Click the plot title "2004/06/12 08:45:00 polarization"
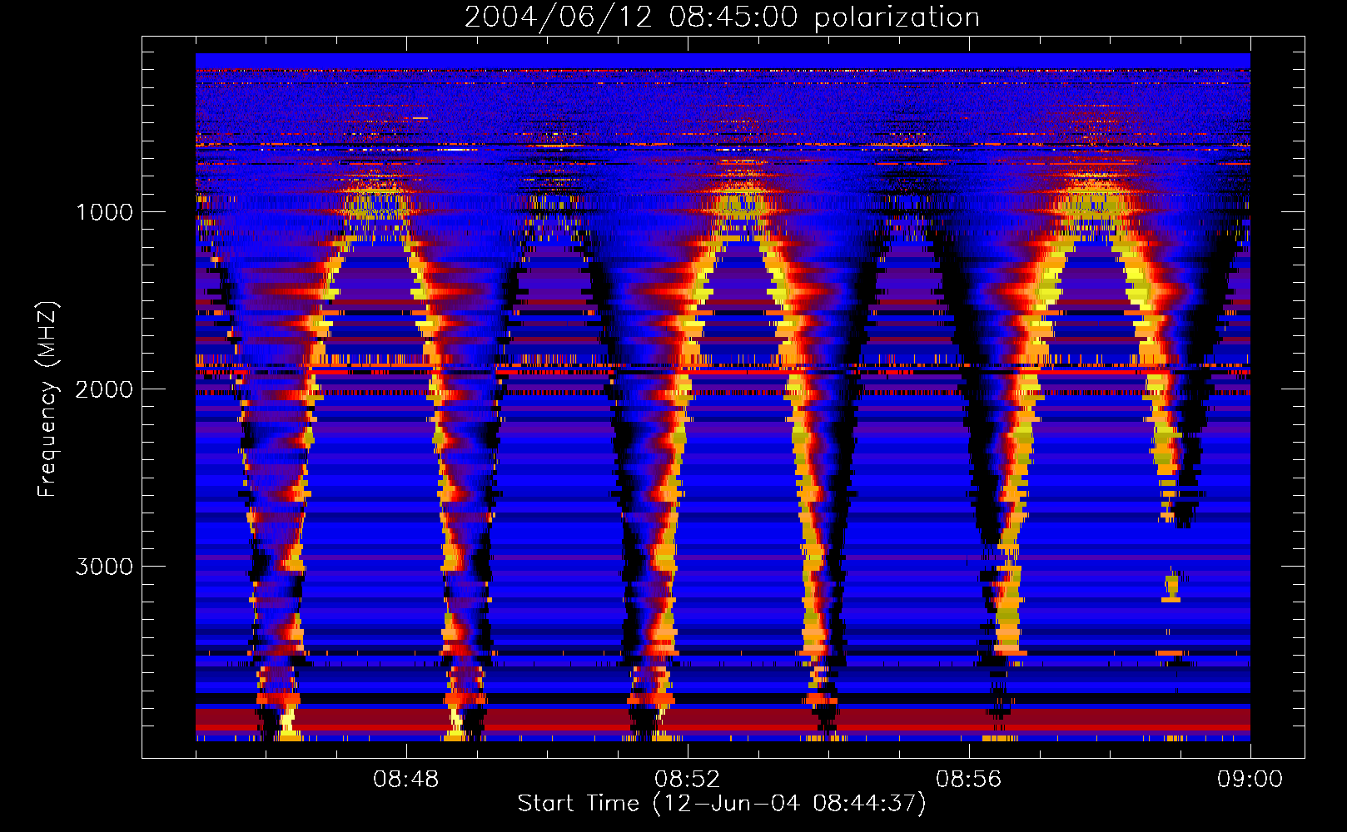1347x832 pixels. point(722,17)
